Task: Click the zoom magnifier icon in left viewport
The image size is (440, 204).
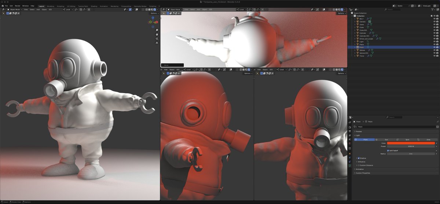Action: point(157,30)
